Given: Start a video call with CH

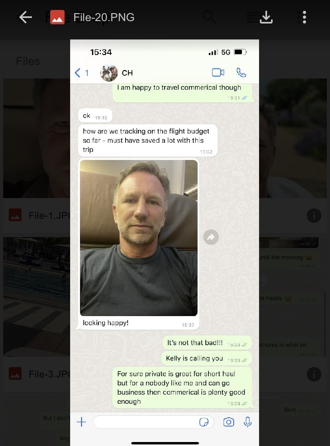Looking at the screenshot, I should (x=218, y=73).
